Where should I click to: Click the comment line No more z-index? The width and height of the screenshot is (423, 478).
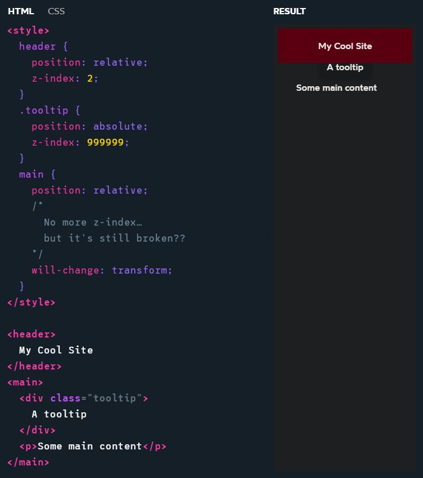[x=92, y=222]
